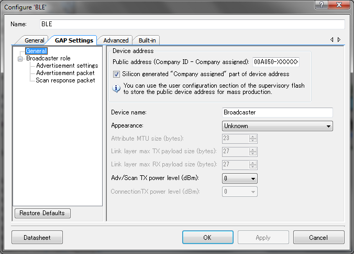Click the Restore Defaults button

click(x=42, y=213)
